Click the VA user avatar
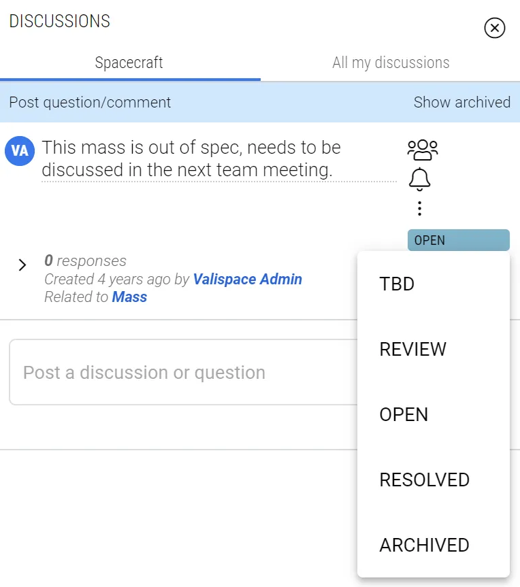520x587 pixels. coord(20,151)
